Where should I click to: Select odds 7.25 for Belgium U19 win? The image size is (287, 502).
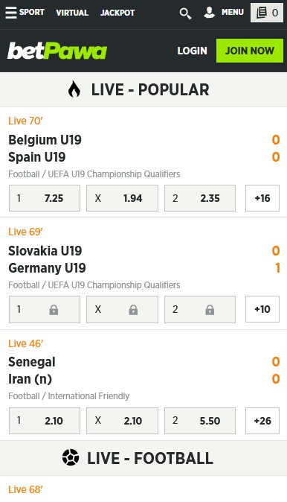coord(45,198)
